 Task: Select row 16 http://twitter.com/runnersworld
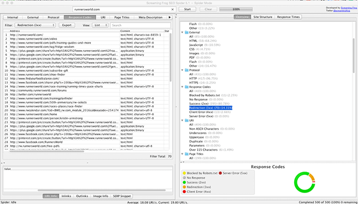tap(87, 95)
